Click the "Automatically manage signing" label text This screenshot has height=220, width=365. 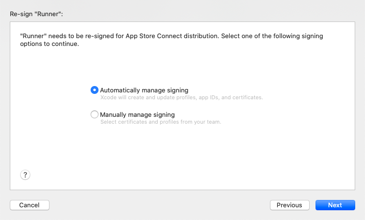tap(144, 90)
